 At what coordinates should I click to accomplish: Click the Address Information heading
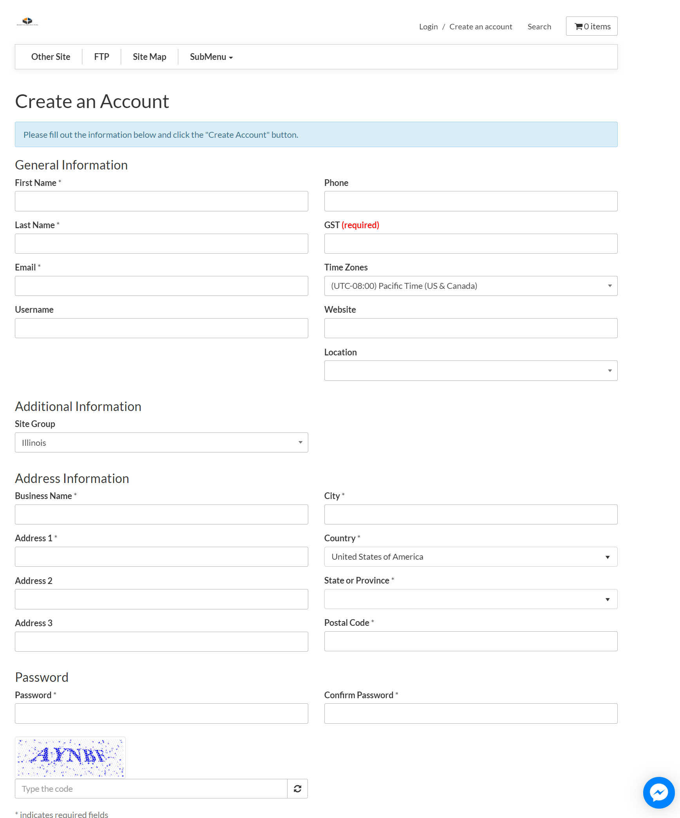[72, 479]
